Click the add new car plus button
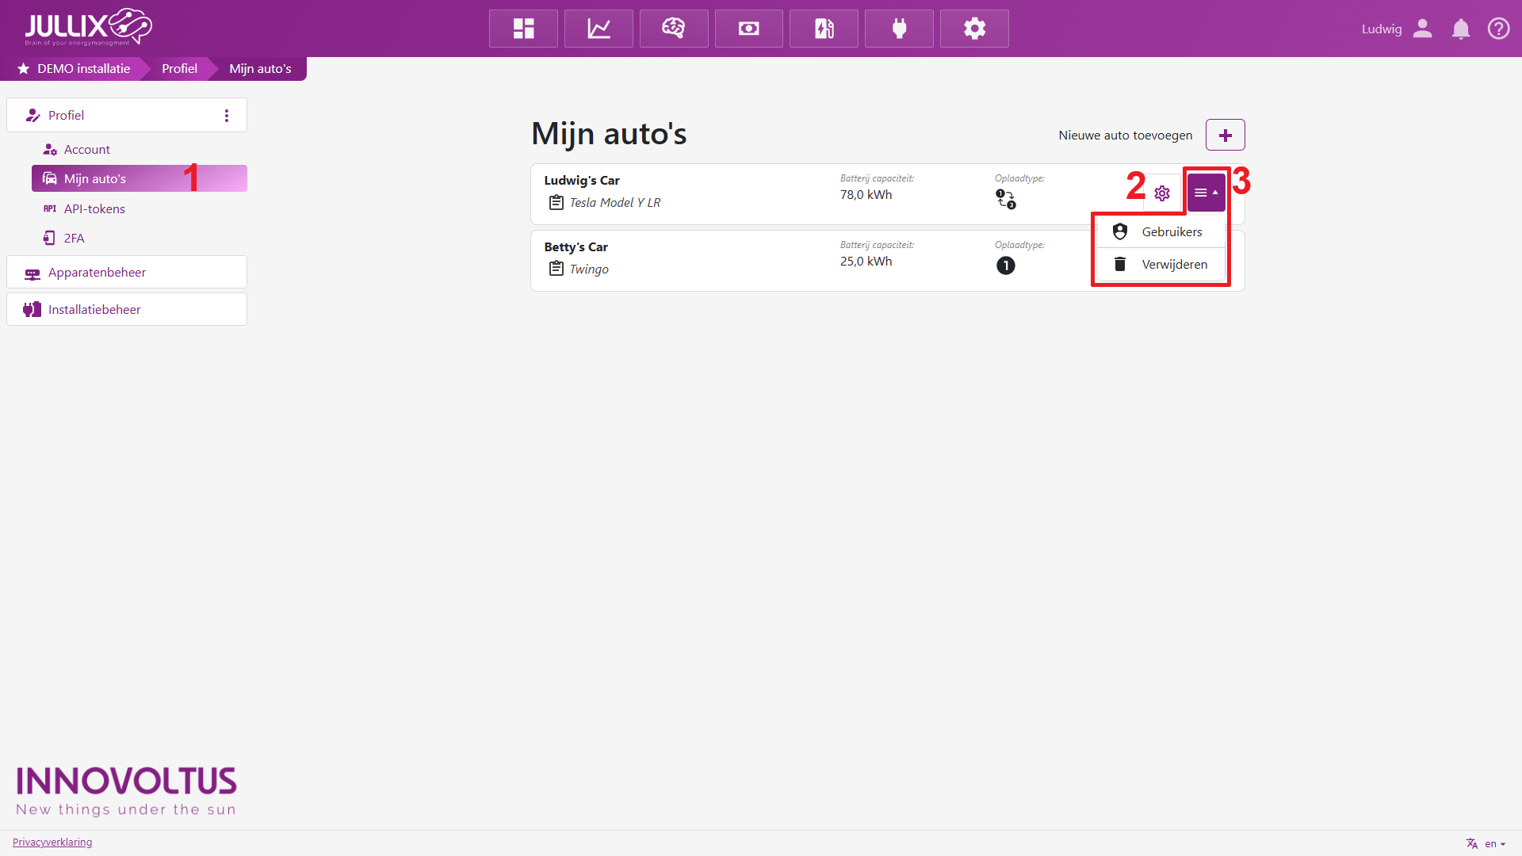 tap(1225, 136)
